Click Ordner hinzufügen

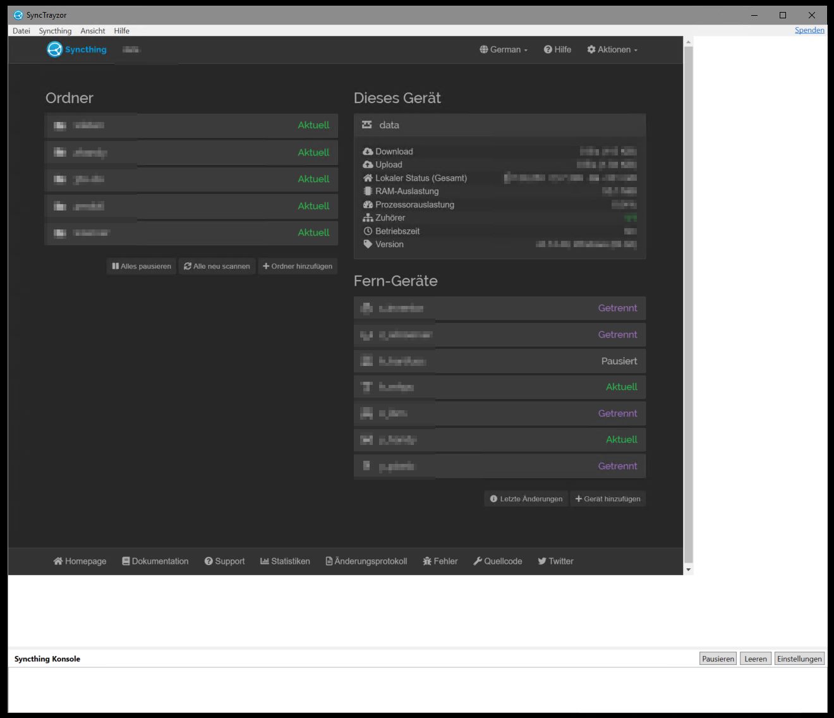[298, 266]
